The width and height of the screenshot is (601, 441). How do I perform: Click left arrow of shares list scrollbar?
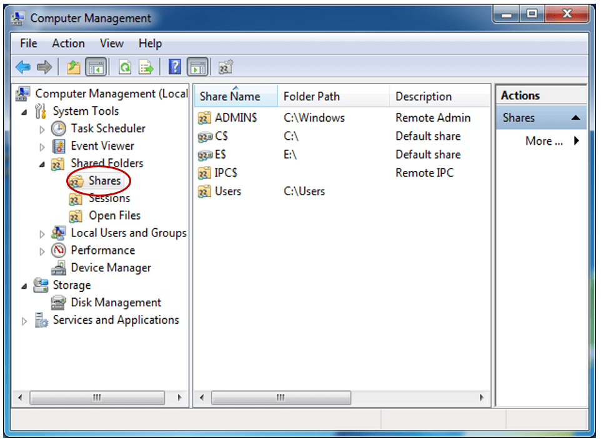point(202,397)
